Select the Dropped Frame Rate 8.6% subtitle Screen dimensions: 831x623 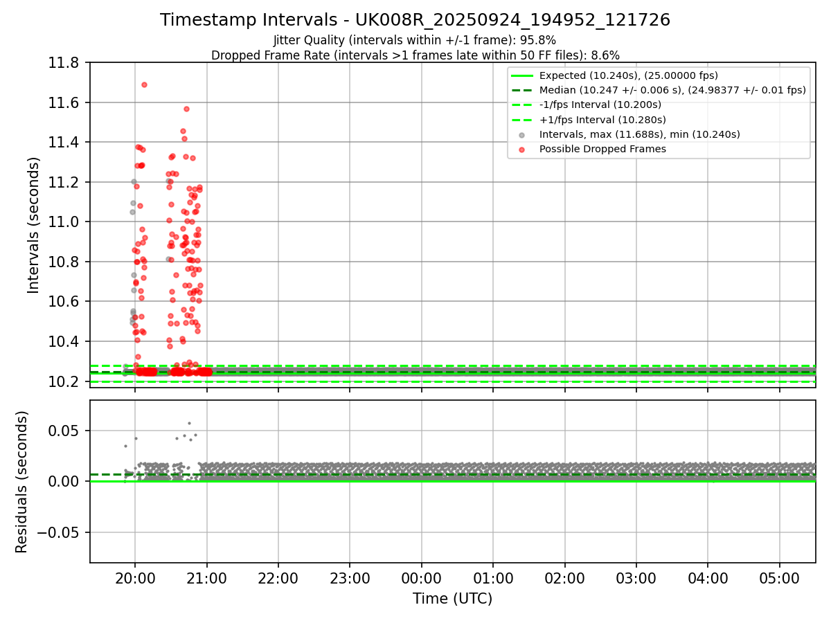(415, 55)
